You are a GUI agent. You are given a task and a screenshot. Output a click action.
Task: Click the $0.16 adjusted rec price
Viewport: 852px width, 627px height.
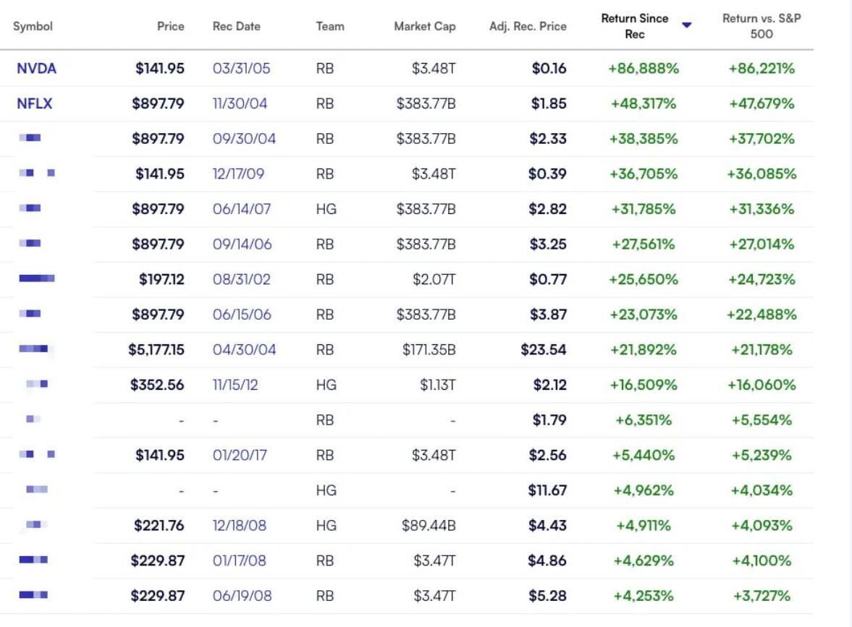[549, 69]
